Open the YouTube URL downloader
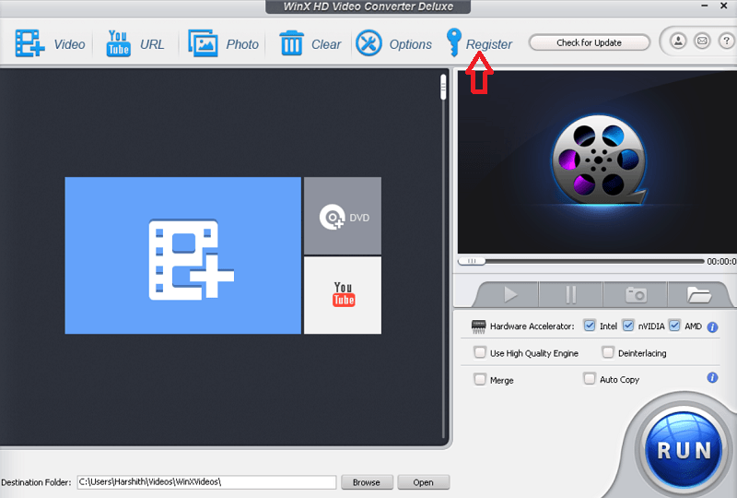 [118, 43]
